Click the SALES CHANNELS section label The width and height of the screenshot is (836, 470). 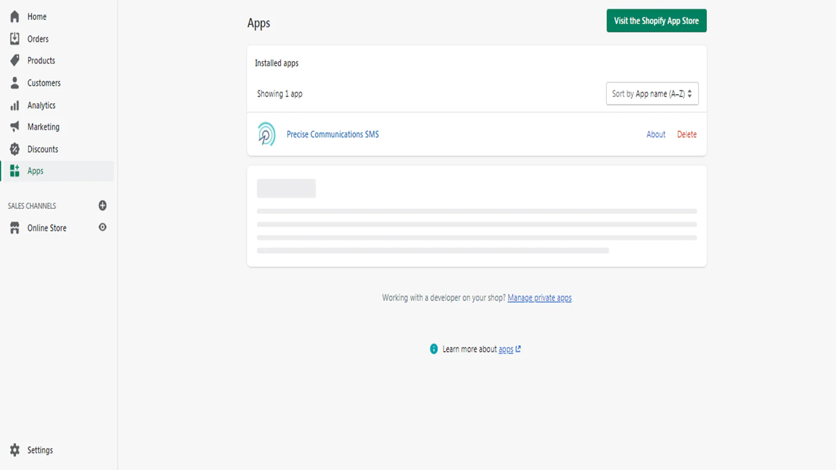[32, 206]
